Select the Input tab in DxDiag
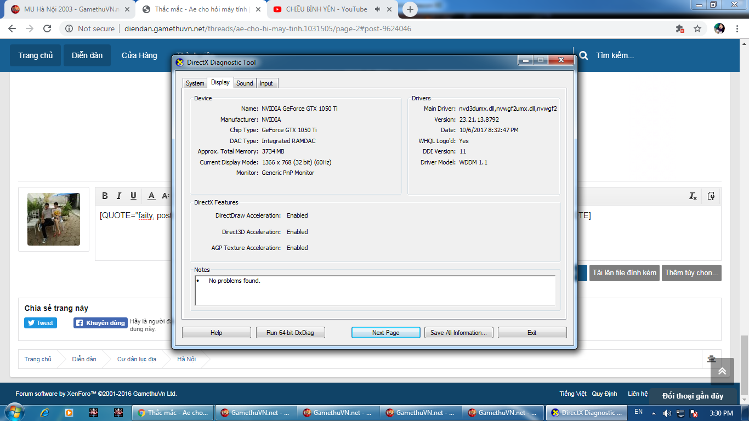 pos(266,83)
